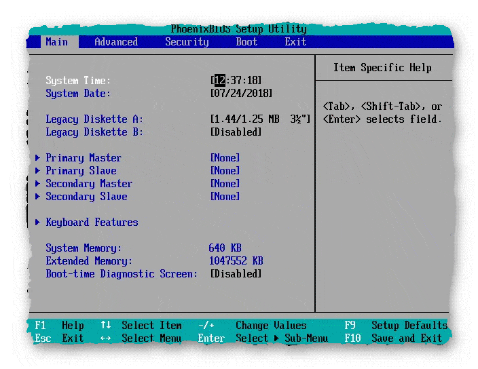The image size is (478, 369).
Task: Select Secondary Slave [None] value
Action: click(x=225, y=197)
